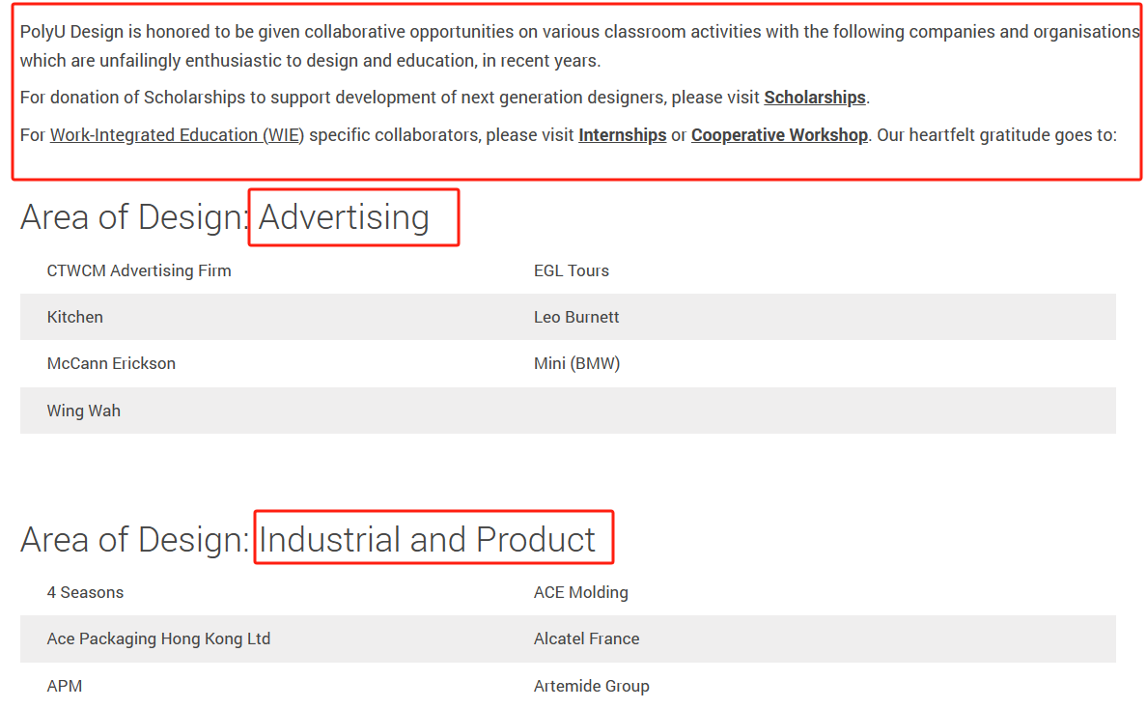1147x709 pixels.
Task: Click the '4 Seasons' entry
Action: pos(85,593)
